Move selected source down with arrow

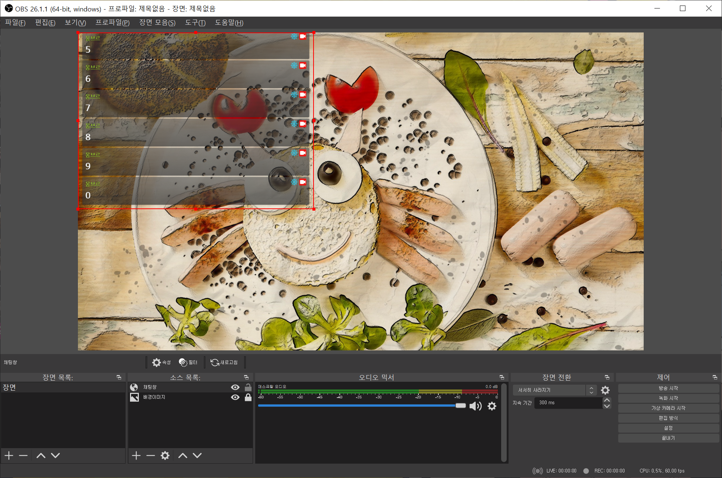pos(197,456)
